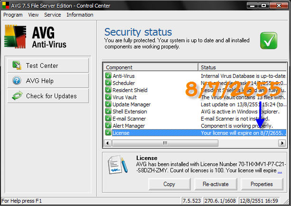Open AVG Help
Image resolution: width=291 pixels, height=206 pixels.
[48, 81]
